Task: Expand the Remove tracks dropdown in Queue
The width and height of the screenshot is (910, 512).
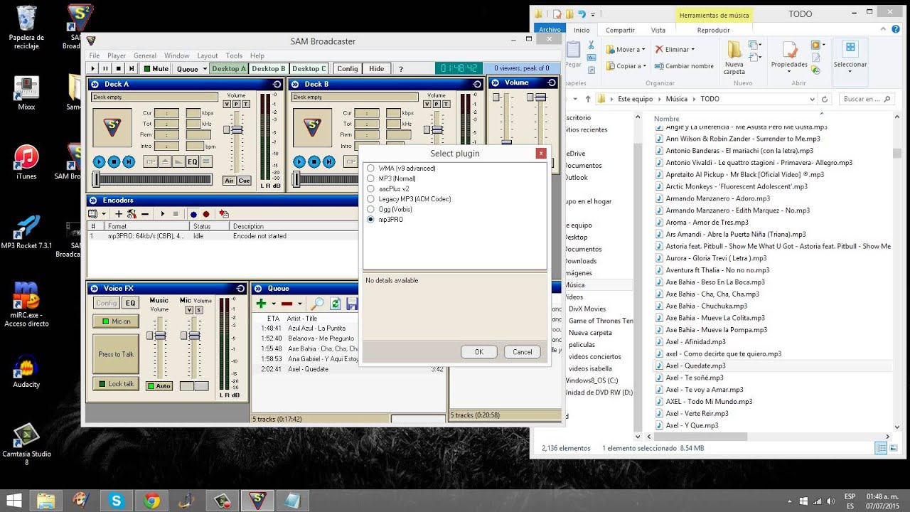Action: click(300, 304)
